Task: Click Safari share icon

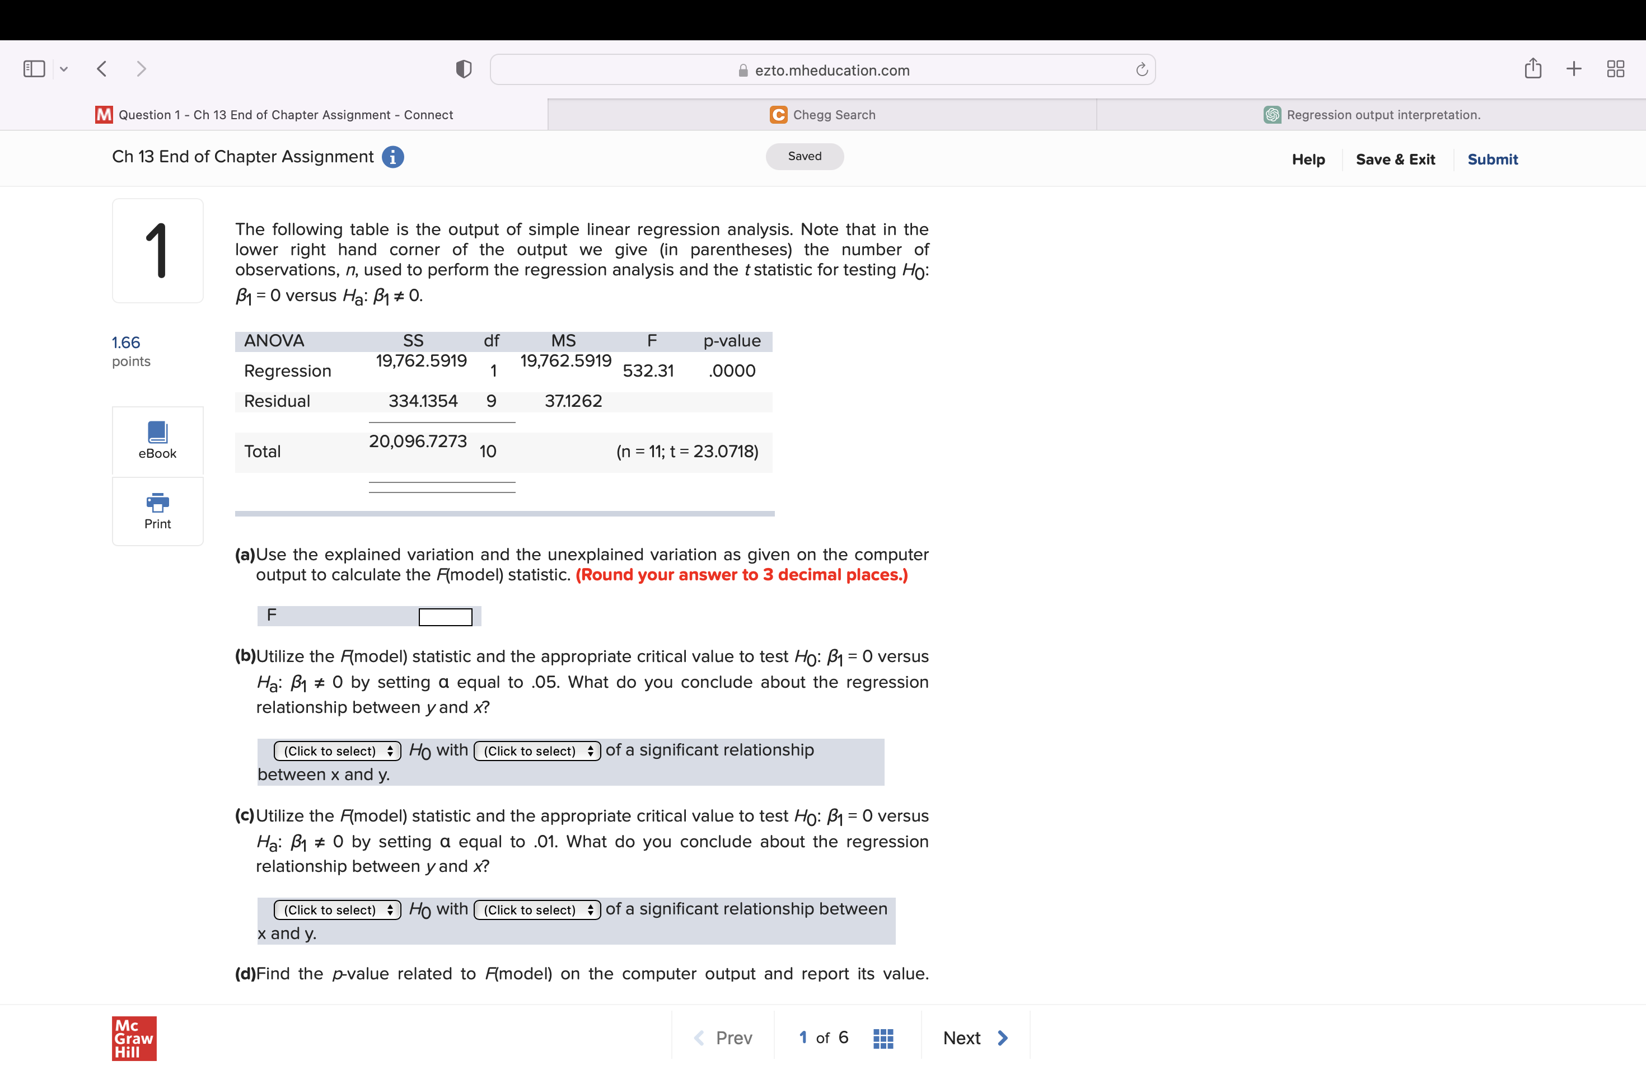Action: coord(1532,68)
